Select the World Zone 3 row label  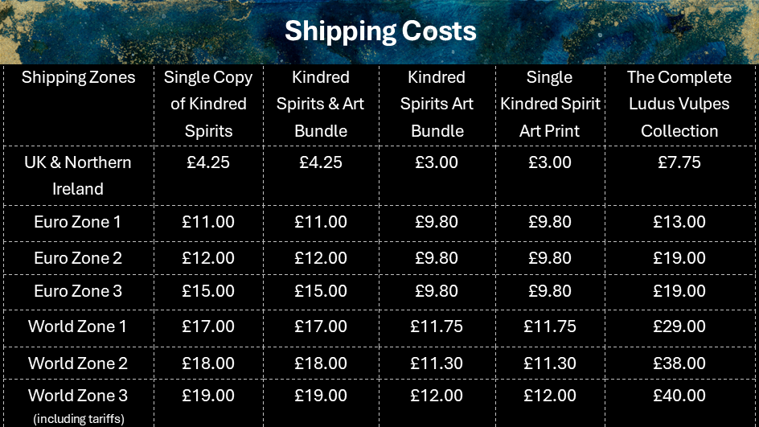click(78, 396)
